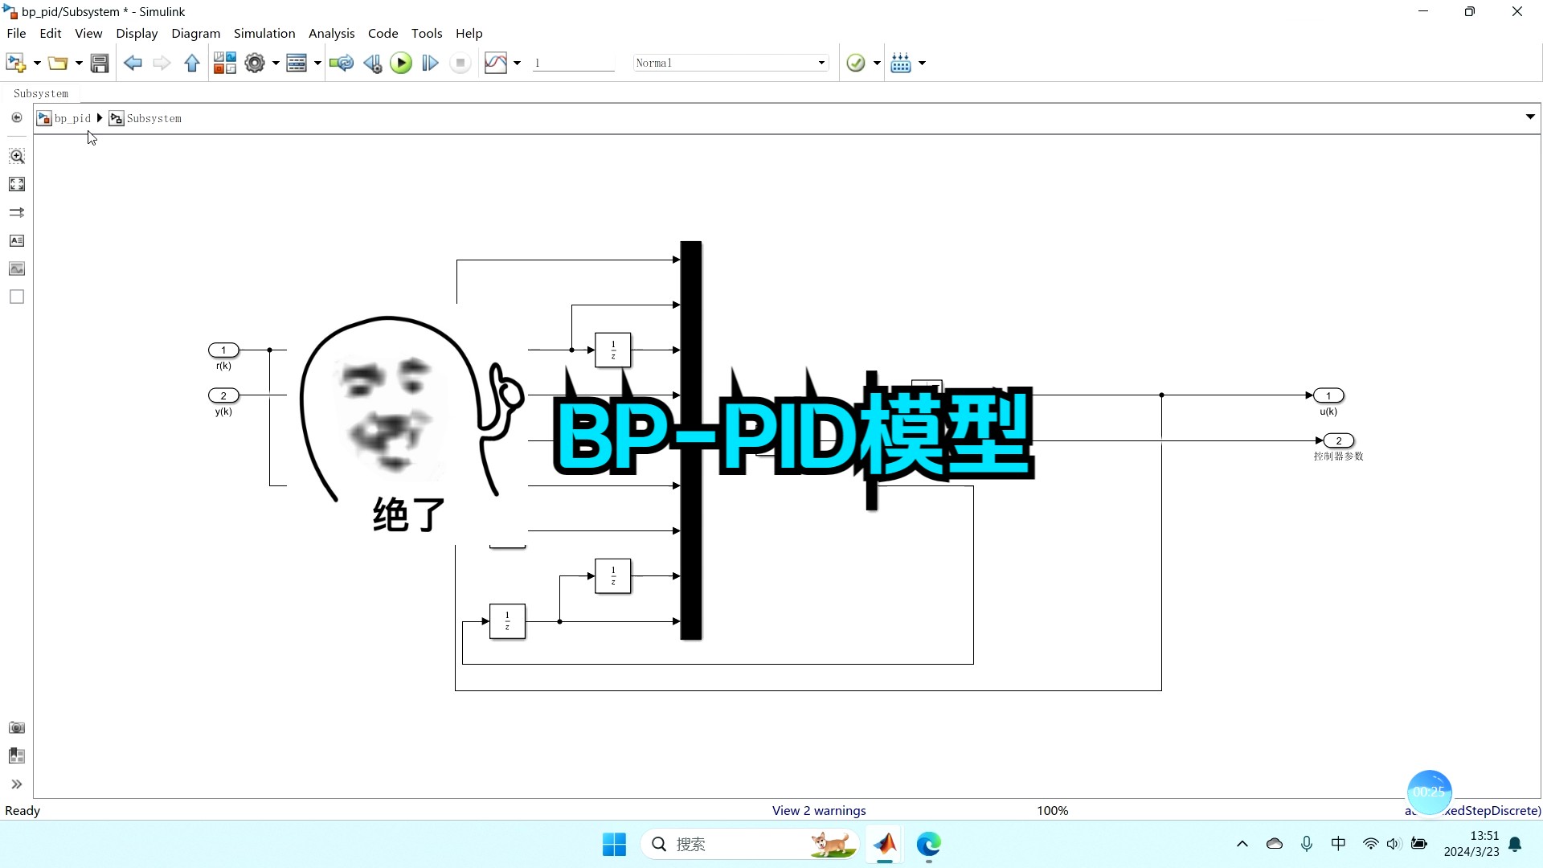Click the simulation stop time field

(572, 62)
